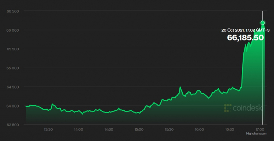The width and height of the screenshot is (274, 141).
Task: Click the green data point marker at chart peak
Action: click(x=262, y=23)
